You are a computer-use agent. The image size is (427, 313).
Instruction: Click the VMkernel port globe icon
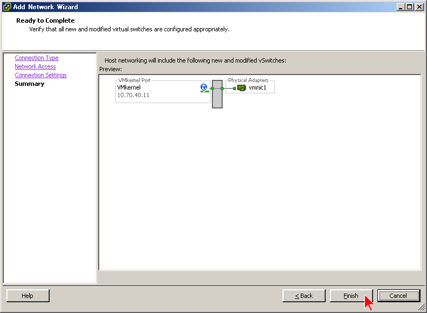coord(204,88)
